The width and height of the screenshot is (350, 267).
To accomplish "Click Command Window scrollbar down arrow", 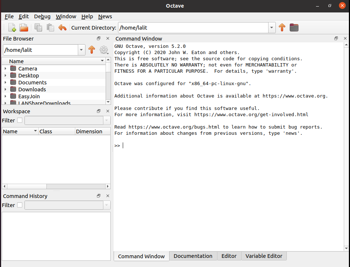I will 346,248.
